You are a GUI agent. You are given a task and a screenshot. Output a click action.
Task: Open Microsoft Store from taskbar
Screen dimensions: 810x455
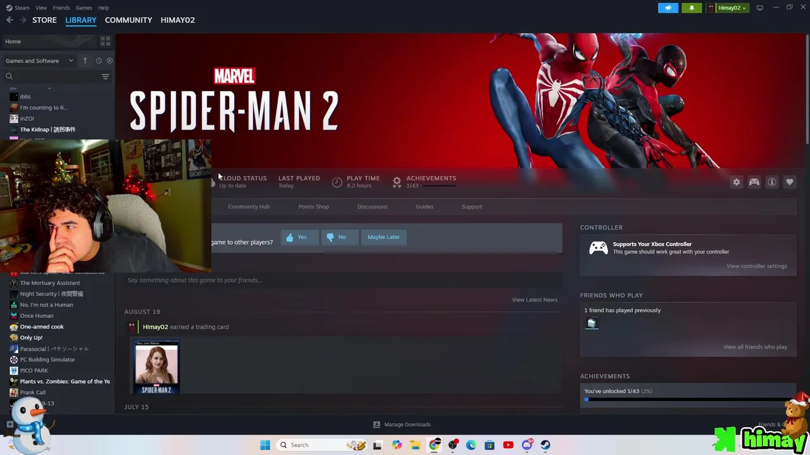(489, 445)
